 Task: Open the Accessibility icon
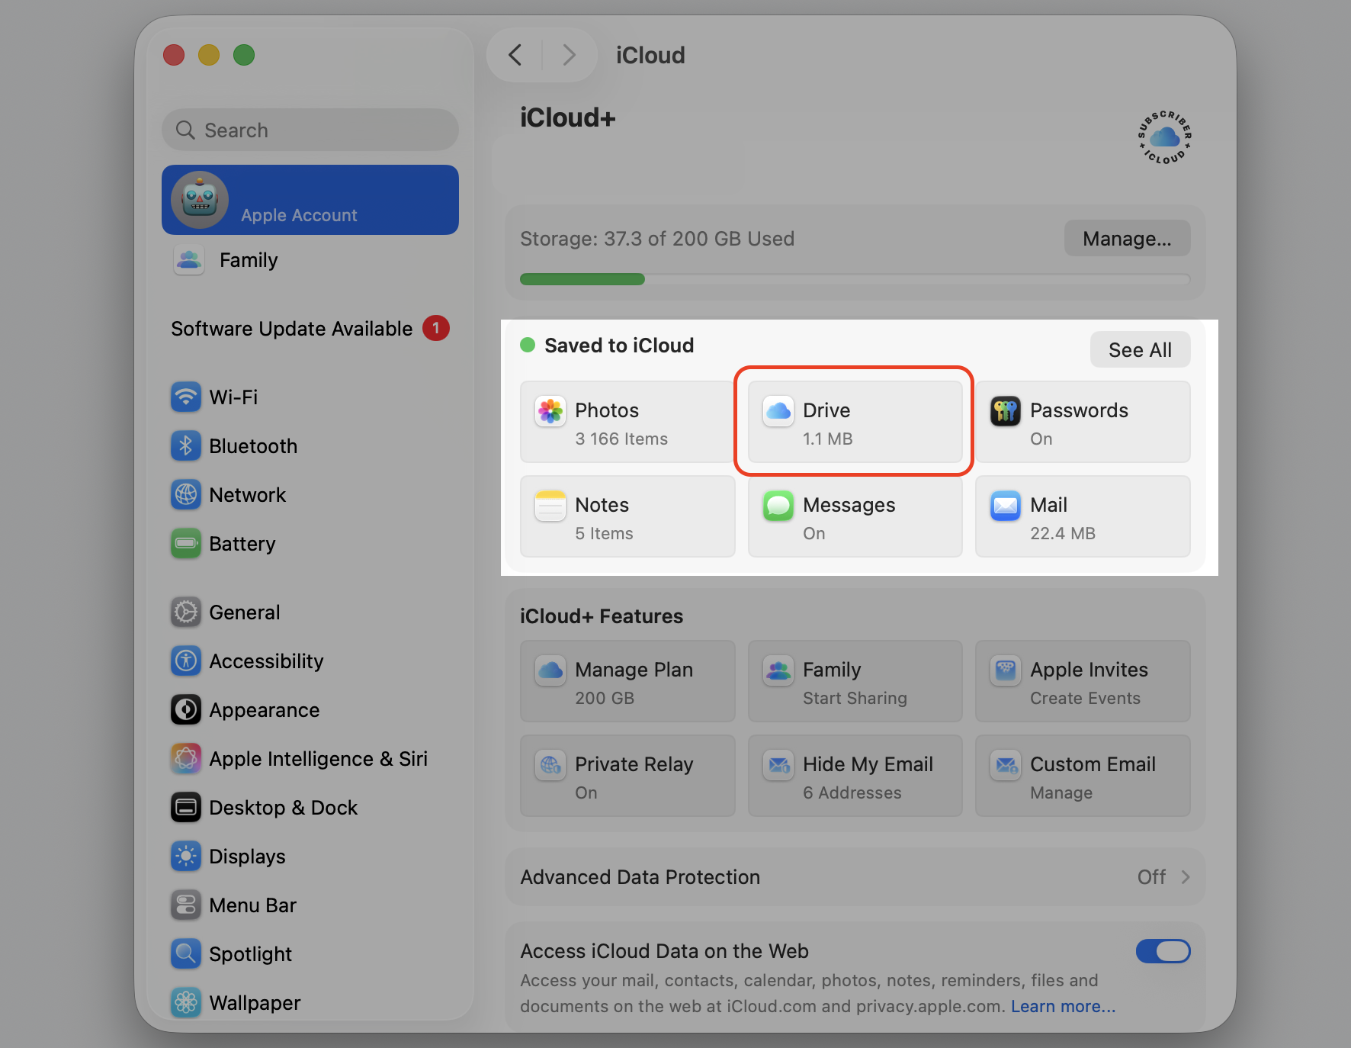tap(186, 661)
